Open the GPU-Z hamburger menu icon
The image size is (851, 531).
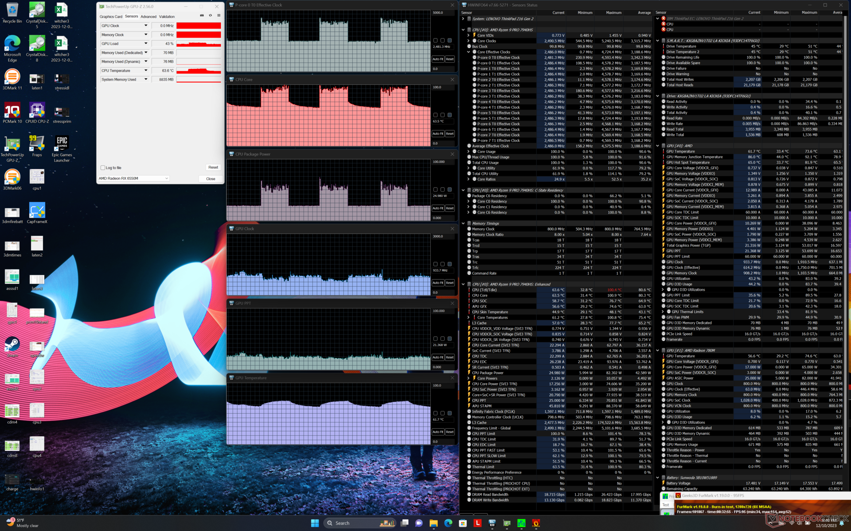pyautogui.click(x=219, y=15)
